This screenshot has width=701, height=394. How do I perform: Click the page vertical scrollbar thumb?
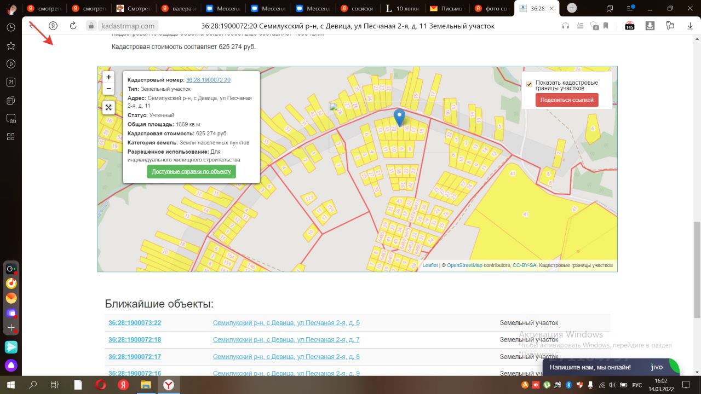(x=697, y=269)
